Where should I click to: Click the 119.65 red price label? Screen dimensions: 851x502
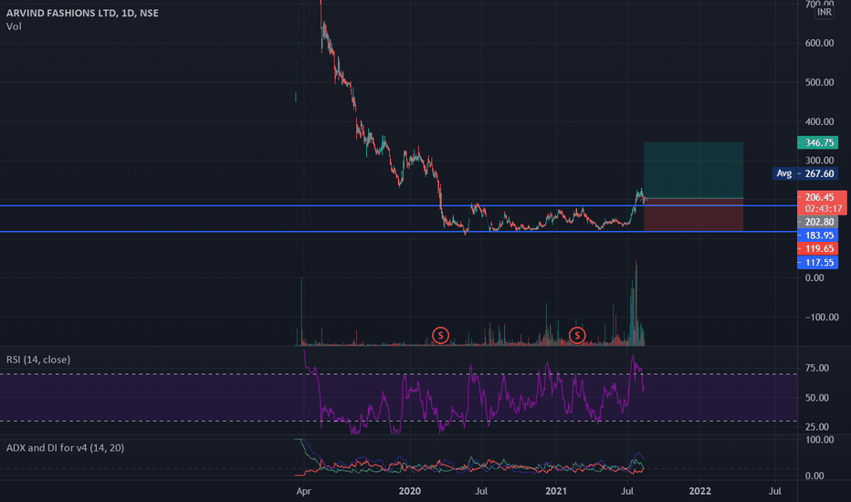coord(817,248)
